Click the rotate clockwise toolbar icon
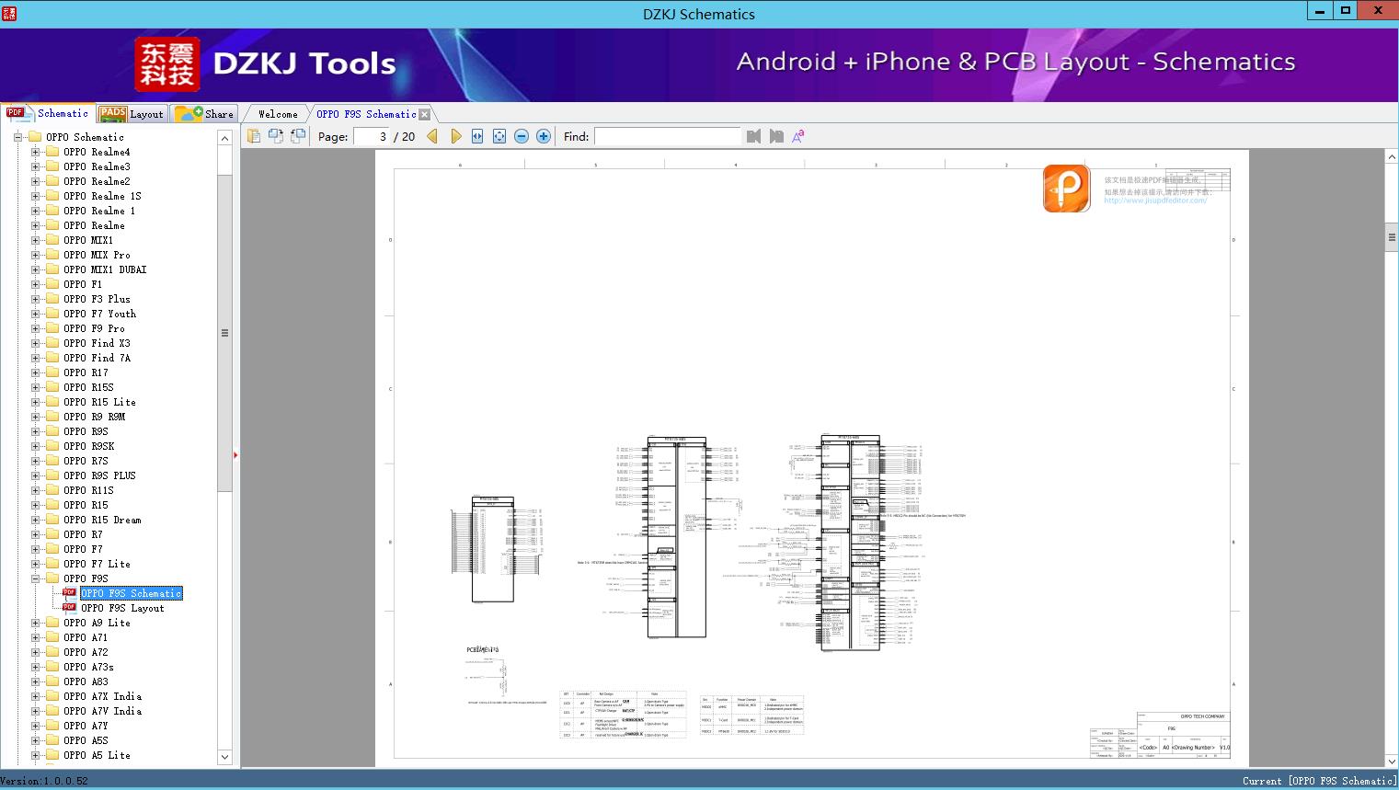The image size is (1399, 790). click(x=298, y=136)
